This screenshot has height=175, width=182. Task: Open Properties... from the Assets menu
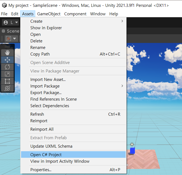[x=73, y=170]
